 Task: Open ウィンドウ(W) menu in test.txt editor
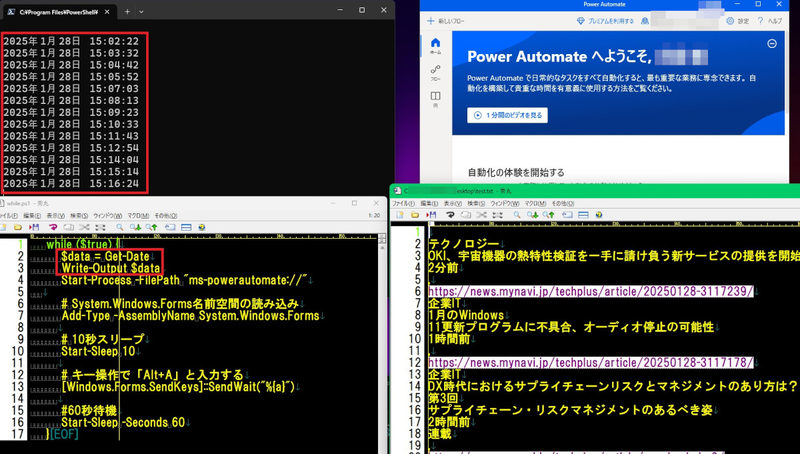505,203
